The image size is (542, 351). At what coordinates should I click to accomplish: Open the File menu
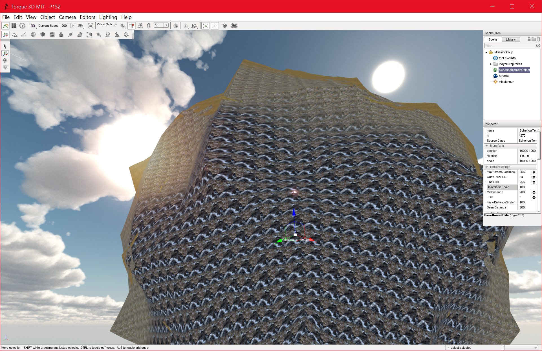coord(6,17)
